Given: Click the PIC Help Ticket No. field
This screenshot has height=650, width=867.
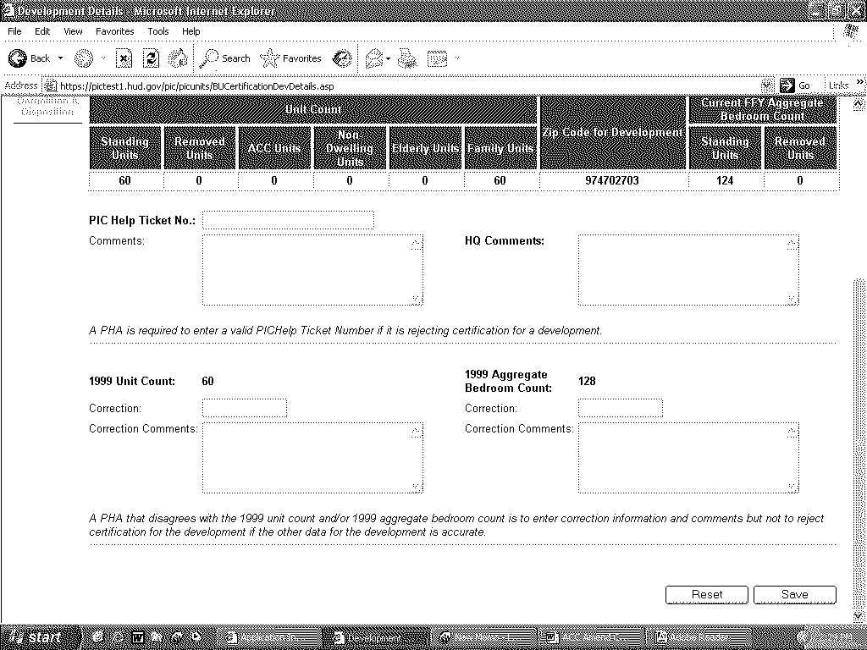Looking at the screenshot, I should click(x=288, y=220).
